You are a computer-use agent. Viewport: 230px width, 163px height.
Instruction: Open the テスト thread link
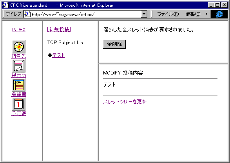[58, 55]
